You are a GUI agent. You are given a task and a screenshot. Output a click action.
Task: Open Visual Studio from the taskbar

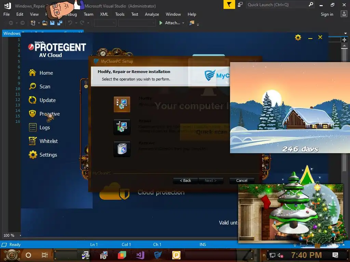pyautogui.click(x=140, y=255)
